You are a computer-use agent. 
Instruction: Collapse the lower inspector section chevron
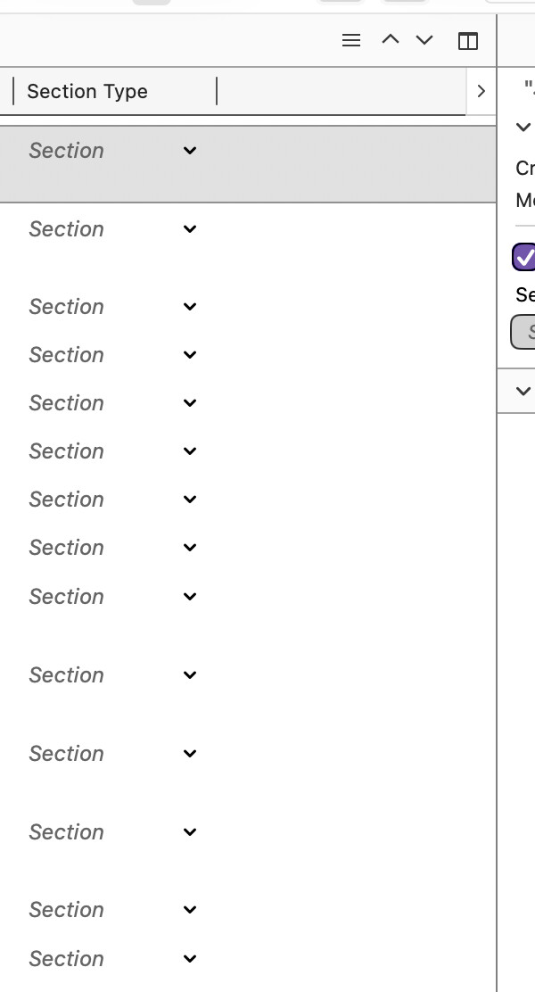click(523, 391)
